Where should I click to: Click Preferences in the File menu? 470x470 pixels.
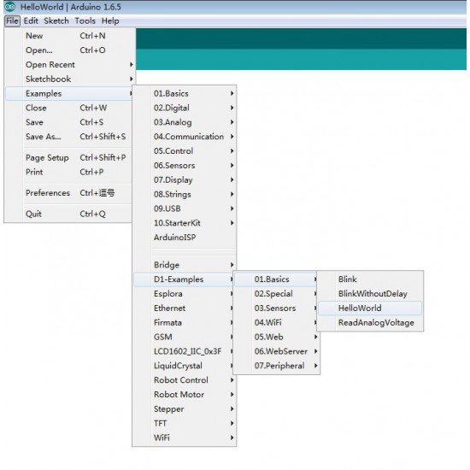coord(68,193)
